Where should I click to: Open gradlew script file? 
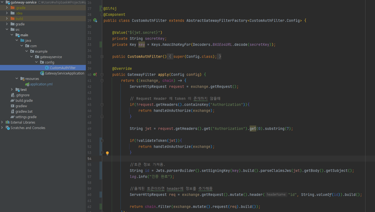(x=21, y=106)
